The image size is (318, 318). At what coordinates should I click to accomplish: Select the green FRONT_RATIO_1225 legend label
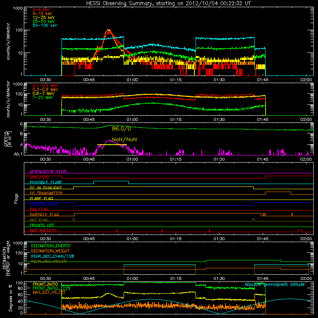(51, 288)
